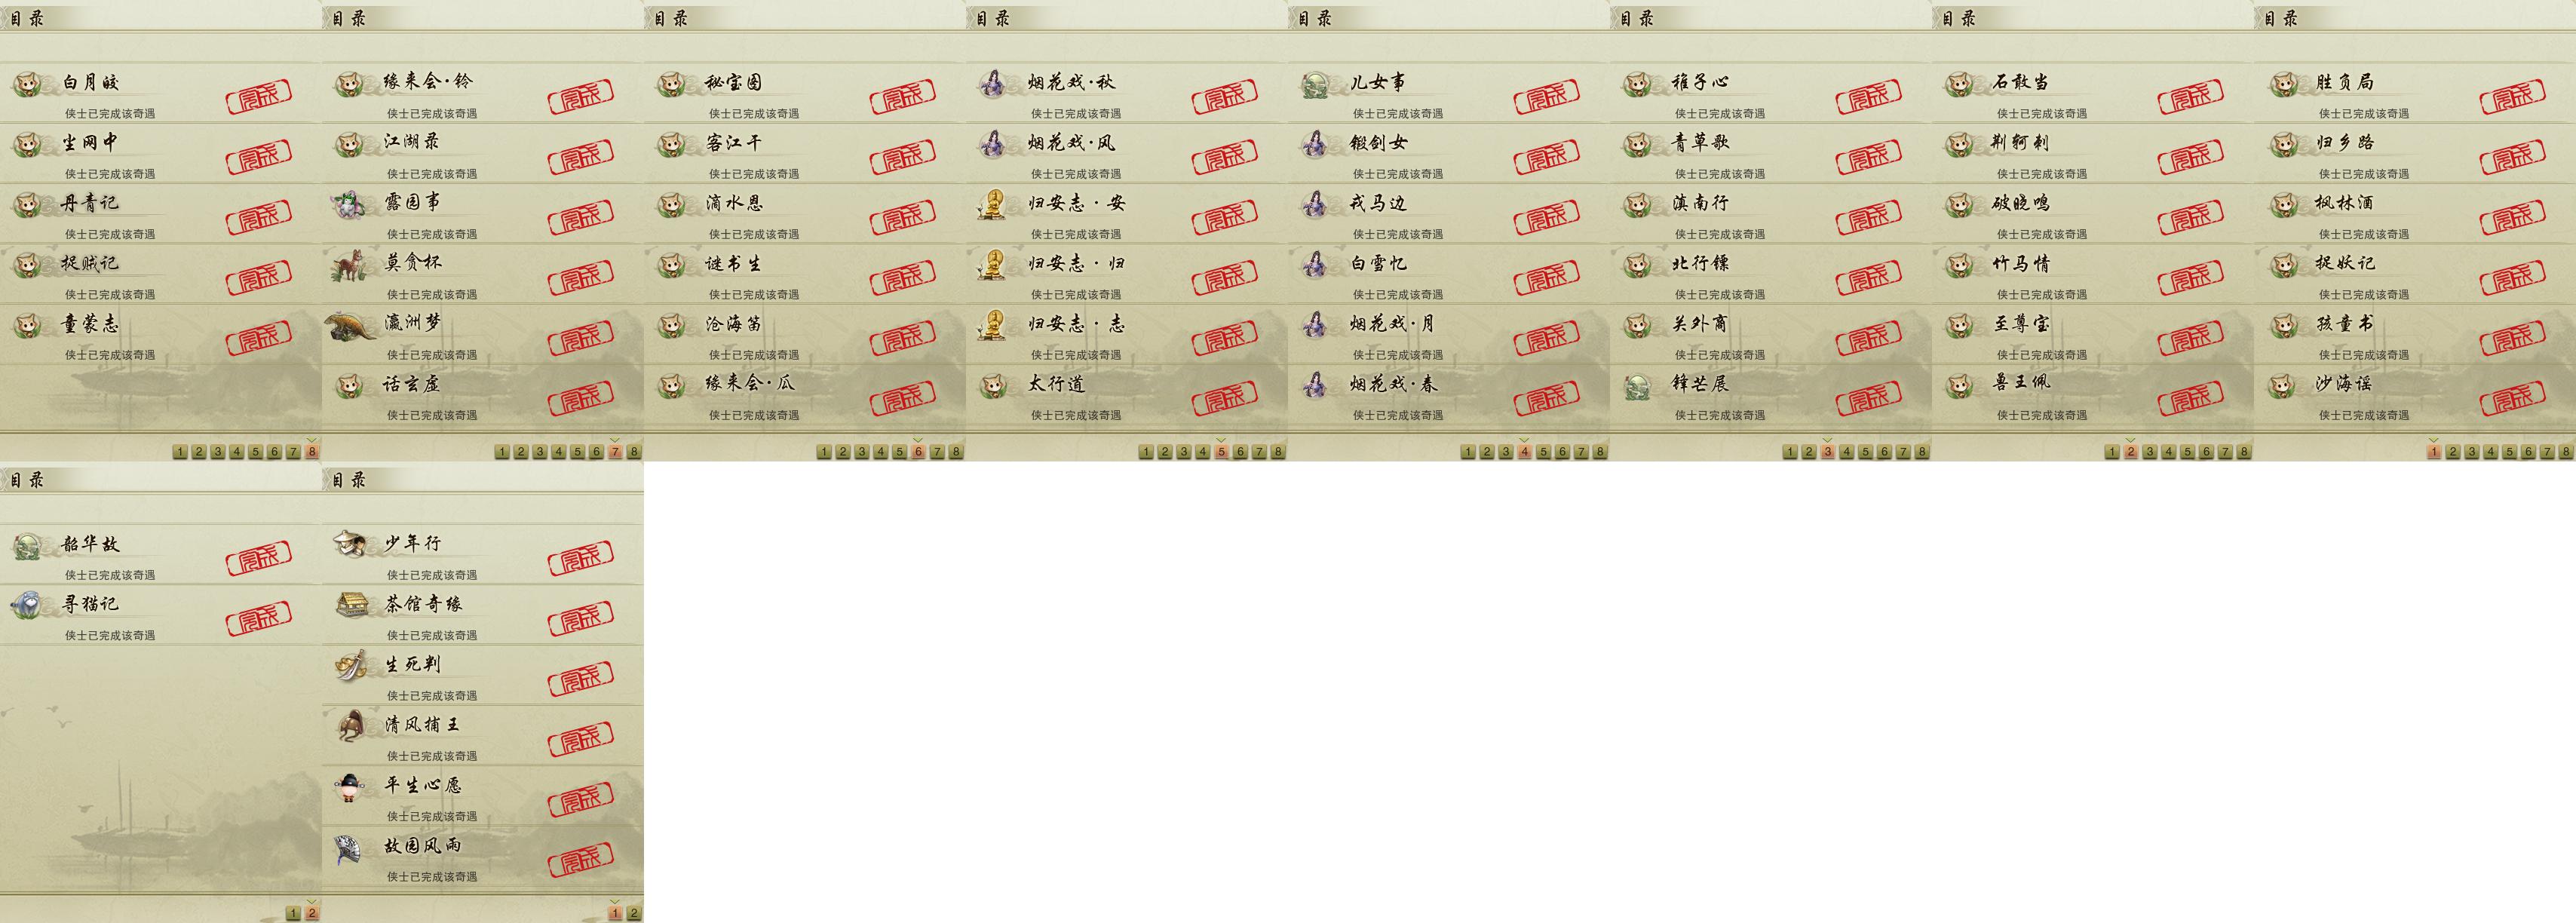
Task: Switch to page 2 below 故园风雨 list
Action: (634, 913)
